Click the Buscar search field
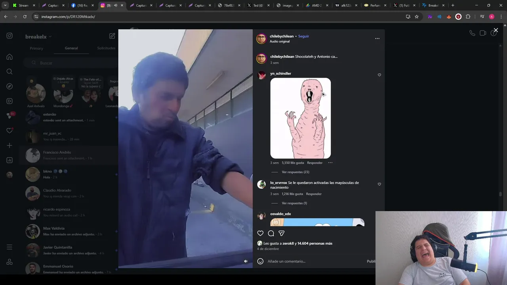Viewport: 507px width, 285px height. [70, 63]
